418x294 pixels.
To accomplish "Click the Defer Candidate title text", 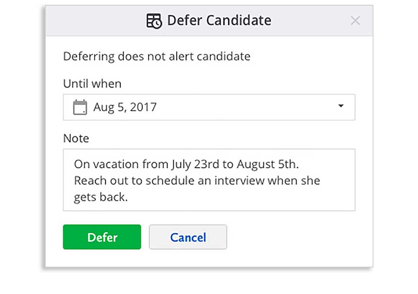I will [x=219, y=21].
